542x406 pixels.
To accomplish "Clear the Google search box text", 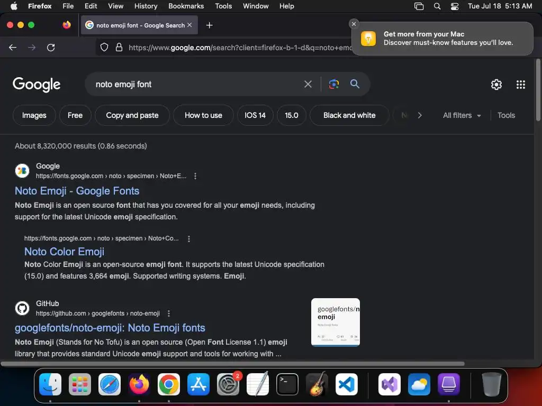I will coord(308,84).
